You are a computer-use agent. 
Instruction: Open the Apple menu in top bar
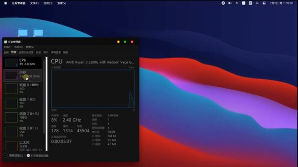click(x=6, y=3)
